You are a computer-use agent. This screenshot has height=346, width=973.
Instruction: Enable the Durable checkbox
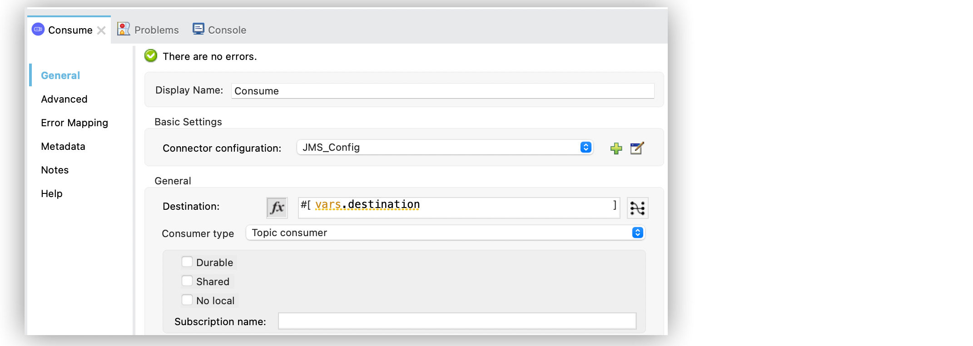pyautogui.click(x=187, y=262)
